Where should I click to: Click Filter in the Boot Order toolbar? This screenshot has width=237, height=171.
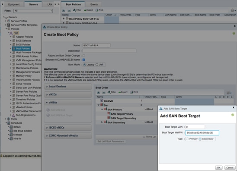(x=112, y=92)
